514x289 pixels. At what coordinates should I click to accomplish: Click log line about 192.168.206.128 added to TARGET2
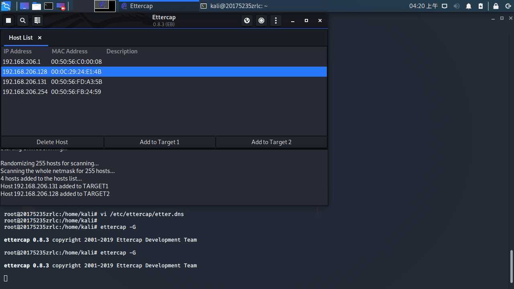coord(55,194)
